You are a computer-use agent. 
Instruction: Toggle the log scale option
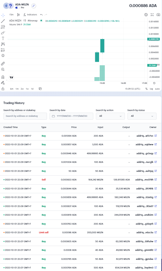(x=151, y=89)
